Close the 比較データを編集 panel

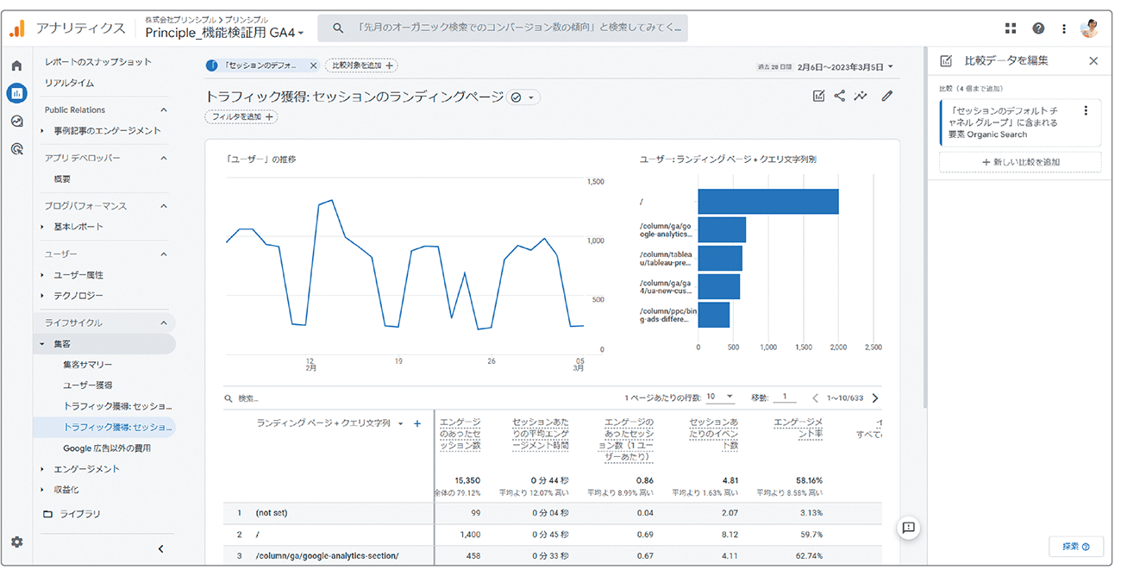1093,61
